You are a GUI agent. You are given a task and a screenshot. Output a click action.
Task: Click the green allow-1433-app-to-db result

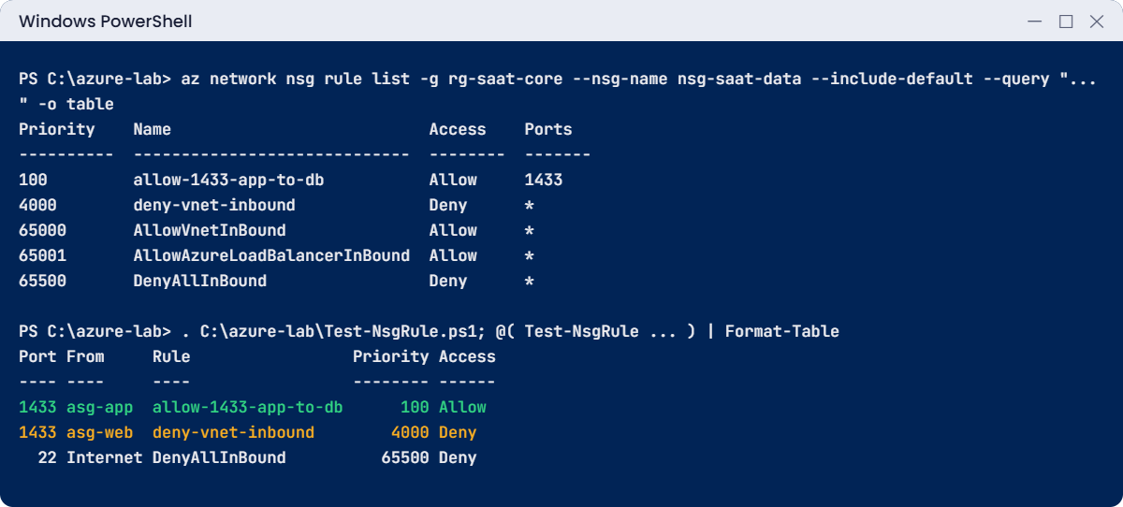click(248, 407)
